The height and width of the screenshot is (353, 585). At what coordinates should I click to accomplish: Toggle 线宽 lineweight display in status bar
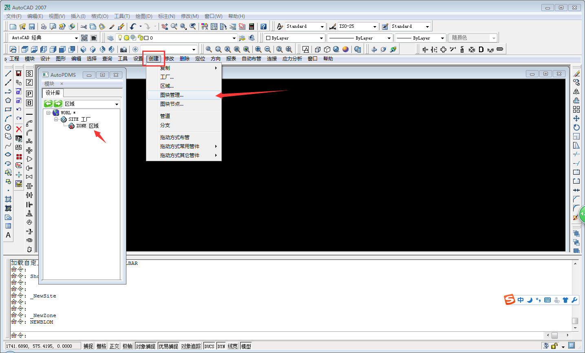pyautogui.click(x=233, y=346)
